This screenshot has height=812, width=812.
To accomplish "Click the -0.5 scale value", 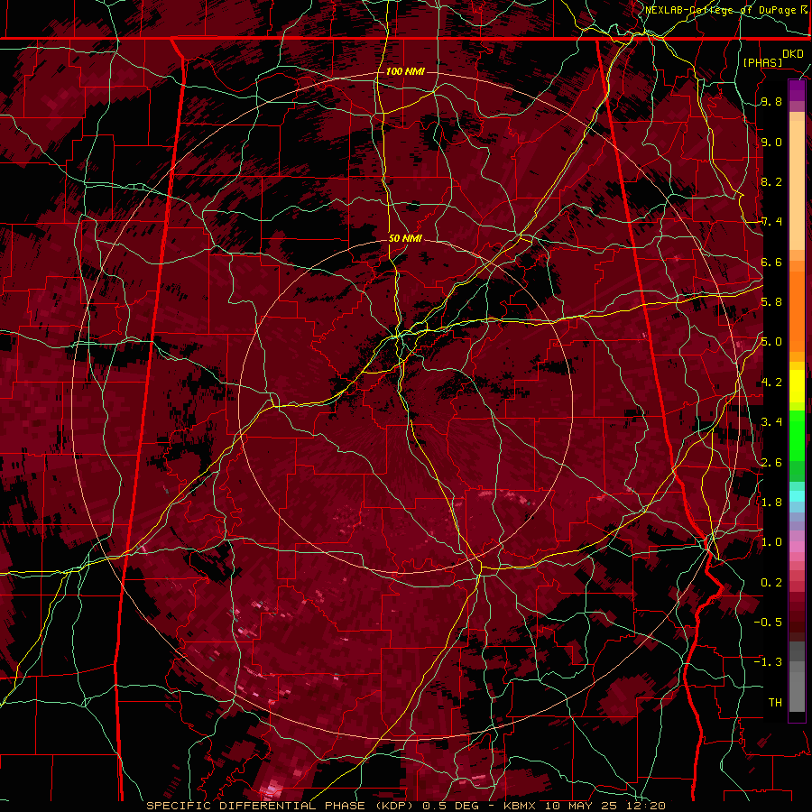I will (768, 623).
